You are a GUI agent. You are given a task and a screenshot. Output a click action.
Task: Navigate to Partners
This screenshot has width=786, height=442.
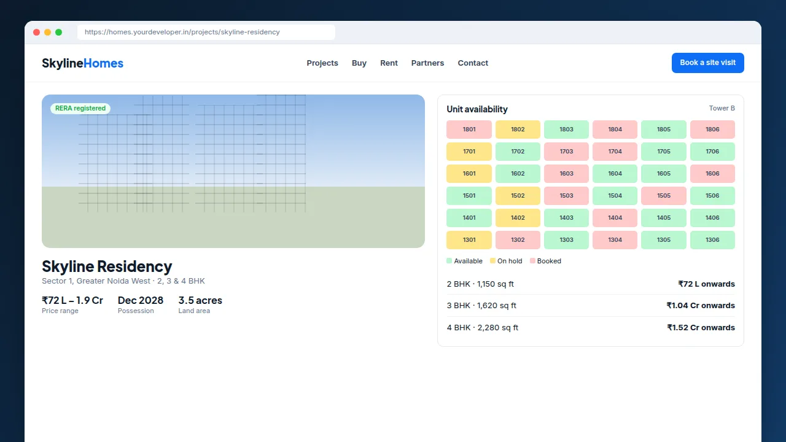tap(427, 63)
